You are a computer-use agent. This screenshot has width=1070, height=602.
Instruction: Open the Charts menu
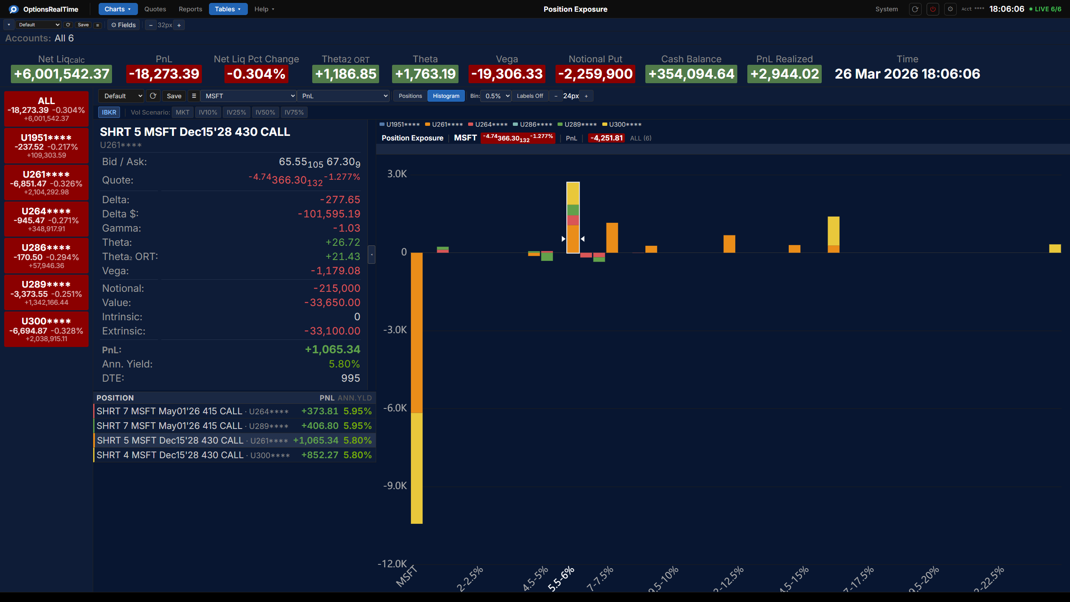coord(117,9)
